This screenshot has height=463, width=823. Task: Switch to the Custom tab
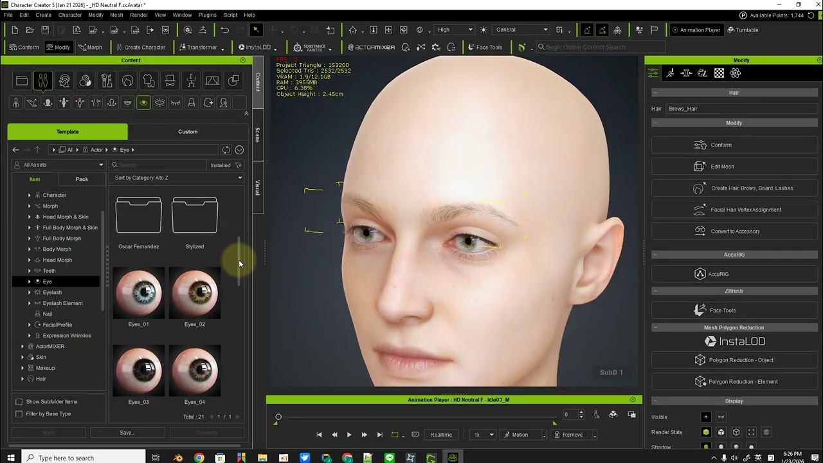tap(188, 132)
